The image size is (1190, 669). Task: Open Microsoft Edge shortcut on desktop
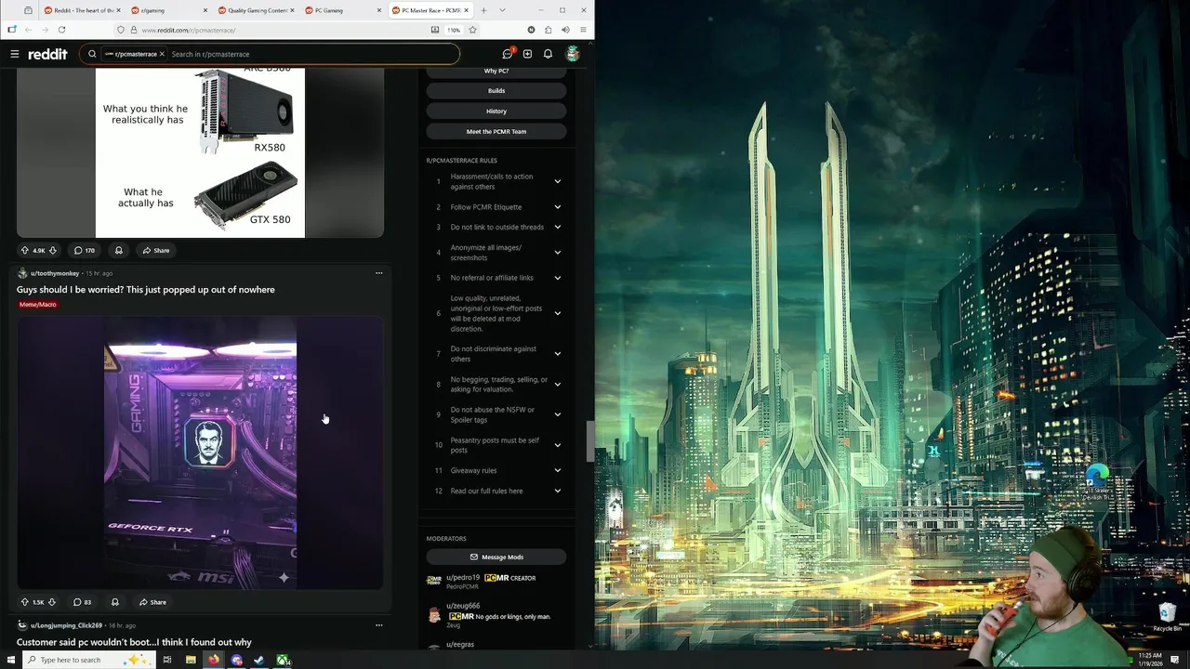click(x=1097, y=481)
